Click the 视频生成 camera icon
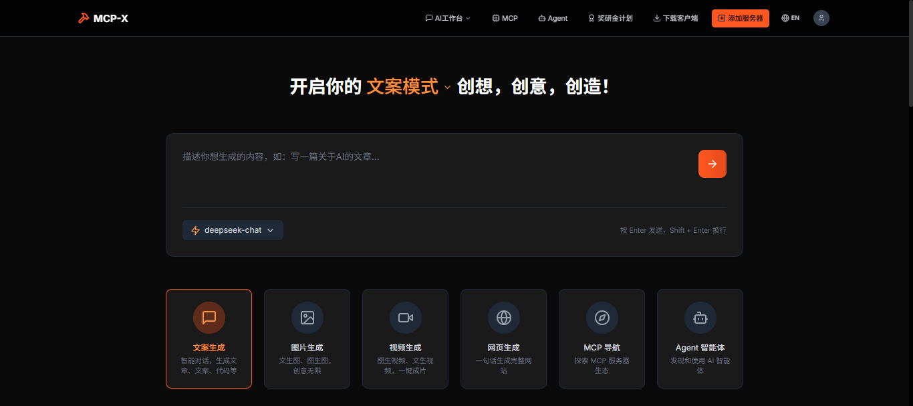This screenshot has width=913, height=406. (405, 318)
